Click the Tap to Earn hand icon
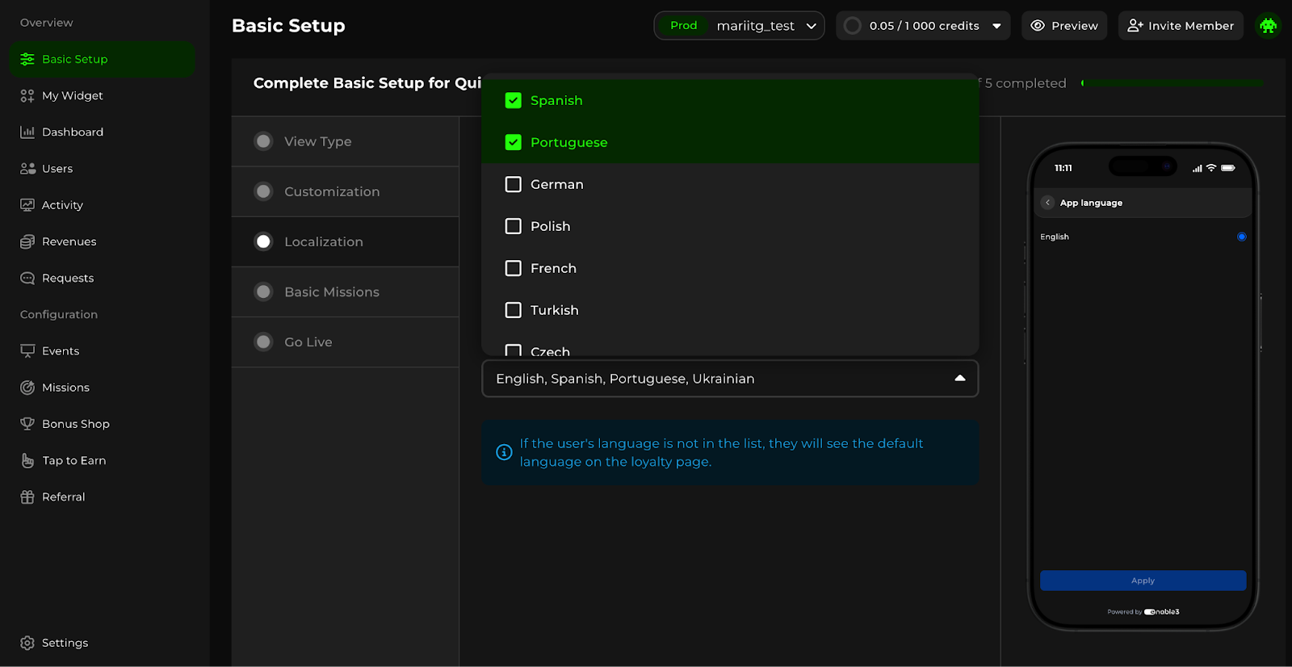1292x667 pixels. click(27, 460)
